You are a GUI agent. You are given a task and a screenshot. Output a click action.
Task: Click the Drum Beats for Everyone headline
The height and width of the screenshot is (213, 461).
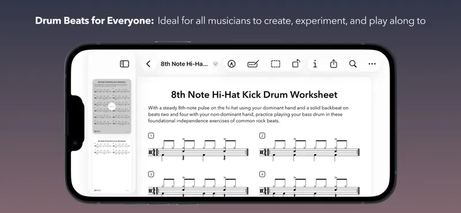[95, 21]
